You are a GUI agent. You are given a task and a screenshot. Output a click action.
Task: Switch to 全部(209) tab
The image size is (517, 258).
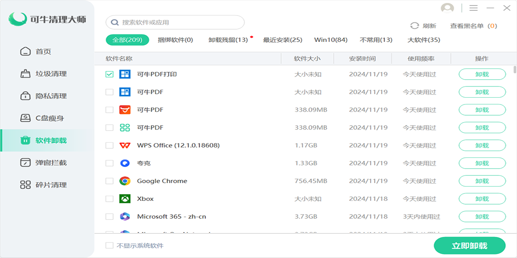coord(128,40)
